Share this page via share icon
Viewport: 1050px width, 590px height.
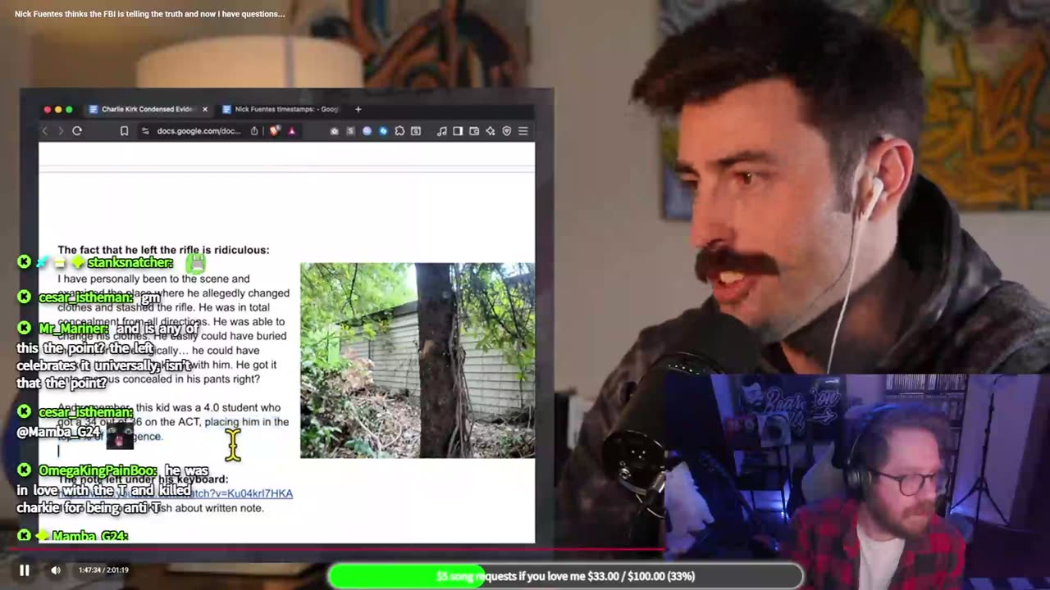click(254, 131)
